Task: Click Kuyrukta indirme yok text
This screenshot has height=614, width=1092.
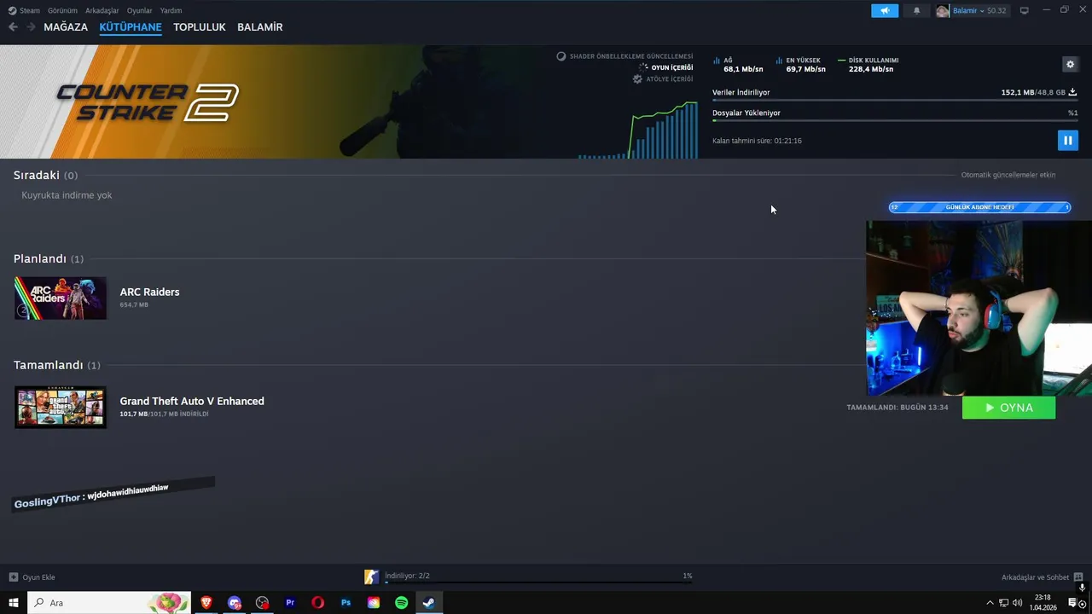Action: (67, 195)
